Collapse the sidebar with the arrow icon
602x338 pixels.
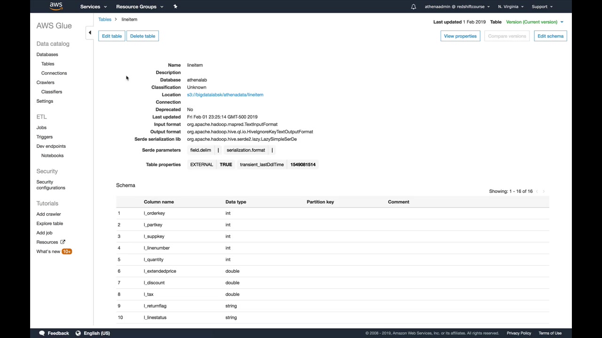tap(90, 32)
